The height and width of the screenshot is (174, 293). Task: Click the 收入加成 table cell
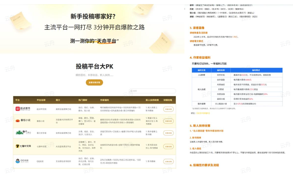tap(201, 89)
